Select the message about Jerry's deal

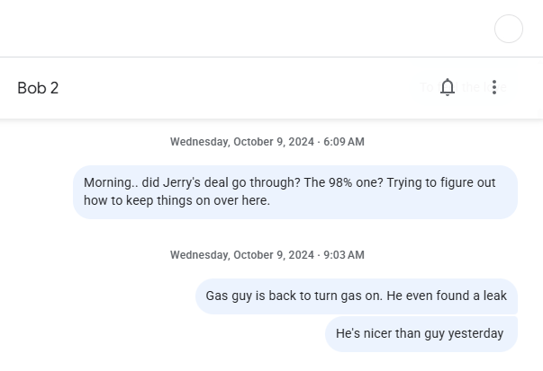click(295, 192)
